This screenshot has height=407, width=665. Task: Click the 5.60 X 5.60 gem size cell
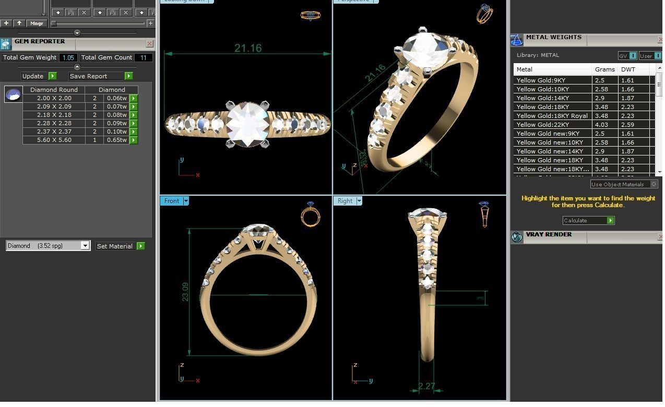click(54, 140)
